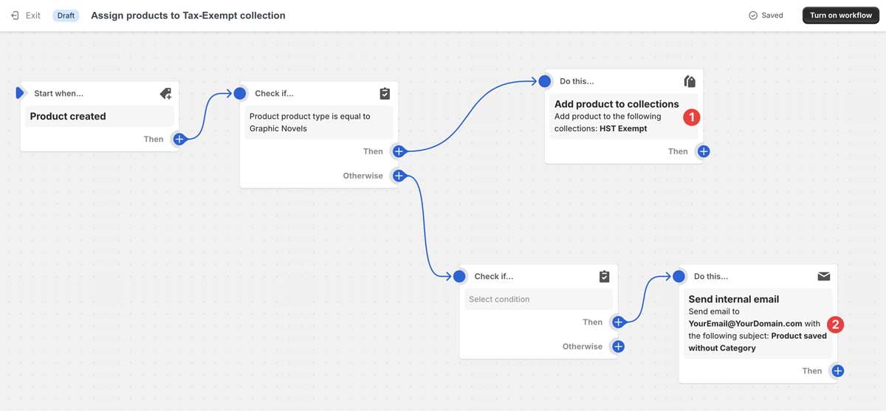This screenshot has width=886, height=411.
Task: Click 'Do this...' header above Send internal email
Action: tap(711, 277)
